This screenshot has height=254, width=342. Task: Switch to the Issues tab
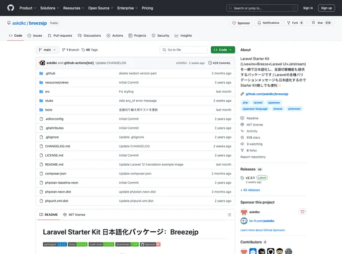pyautogui.click(x=35, y=36)
